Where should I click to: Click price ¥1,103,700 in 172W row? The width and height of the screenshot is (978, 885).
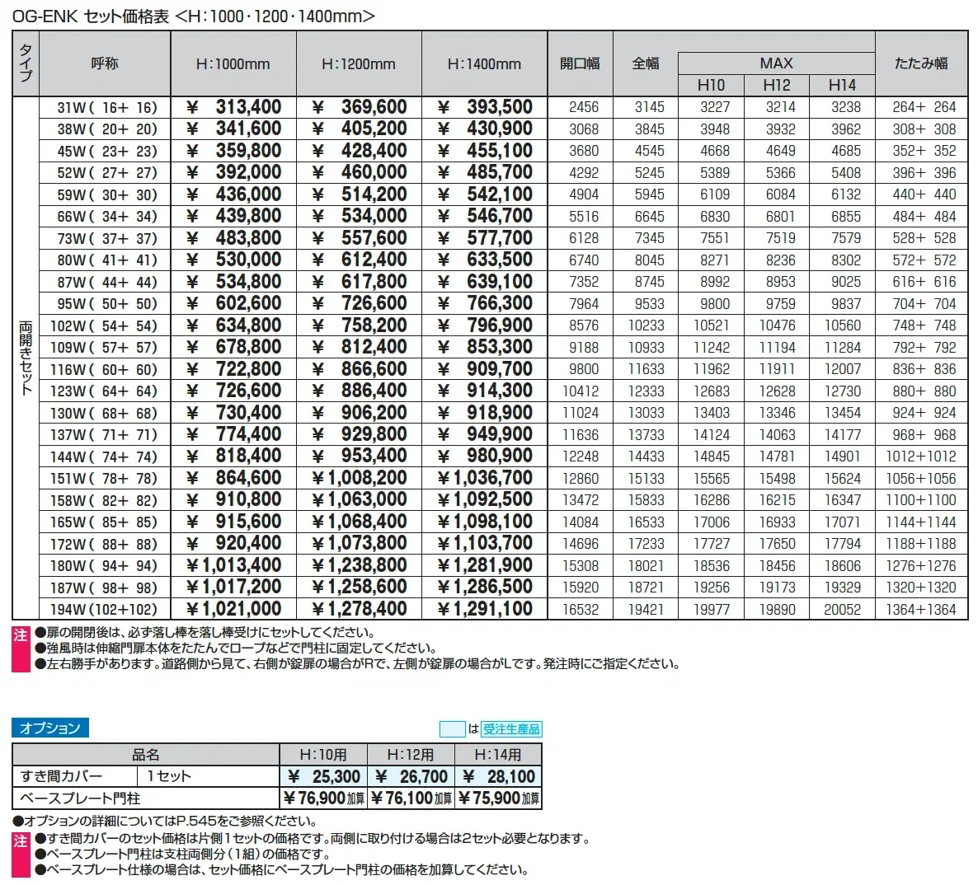(485, 544)
